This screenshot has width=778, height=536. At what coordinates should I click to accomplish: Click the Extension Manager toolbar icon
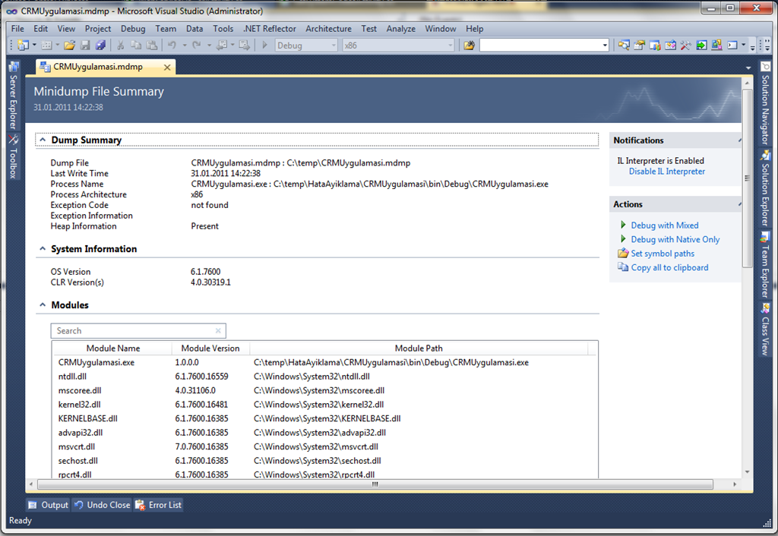(x=716, y=45)
